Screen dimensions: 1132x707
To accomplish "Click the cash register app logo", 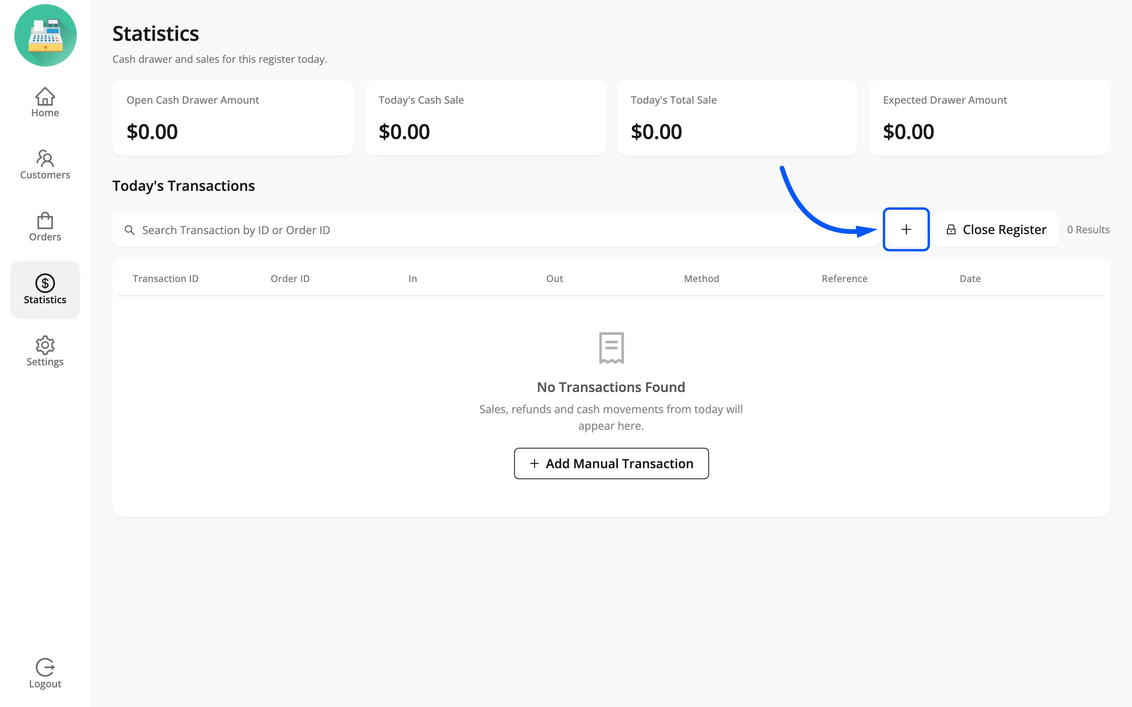I will tap(45, 35).
